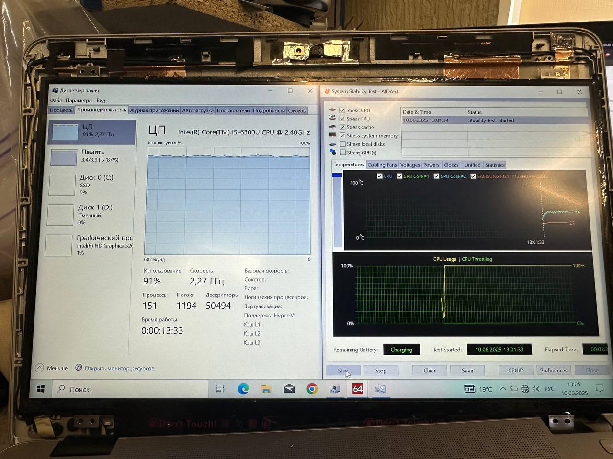Enable the Stress local disks checkbox
The image size is (613, 459).
click(342, 144)
